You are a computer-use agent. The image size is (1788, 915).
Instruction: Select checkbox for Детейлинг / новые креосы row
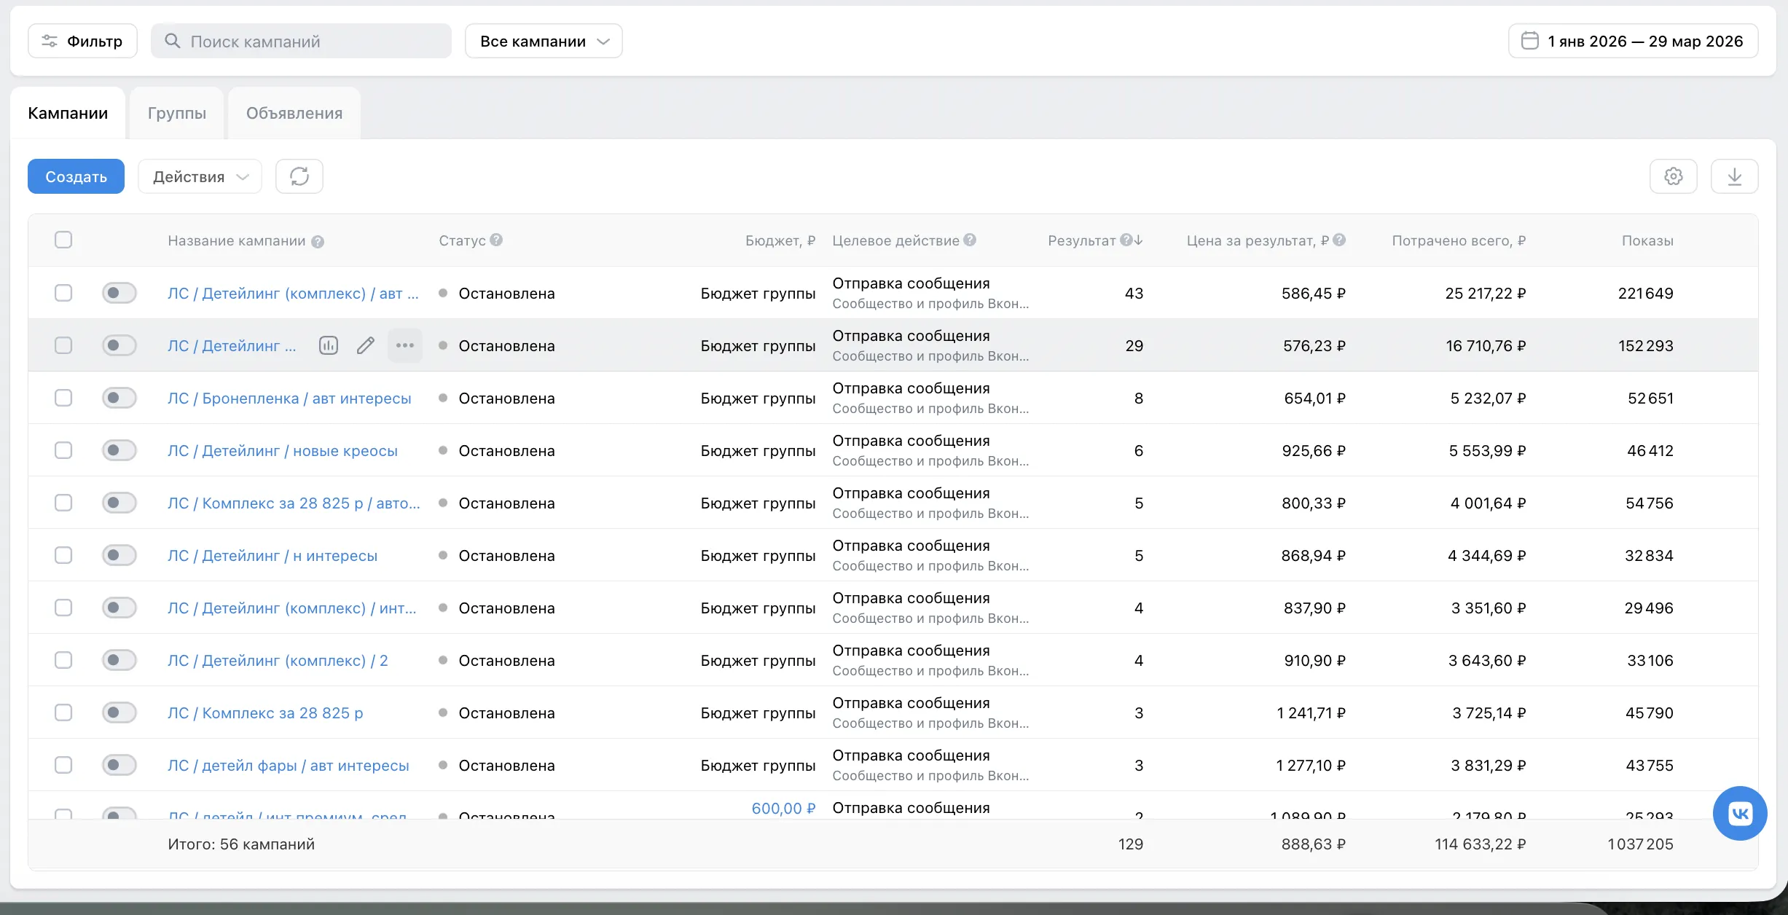click(x=63, y=450)
